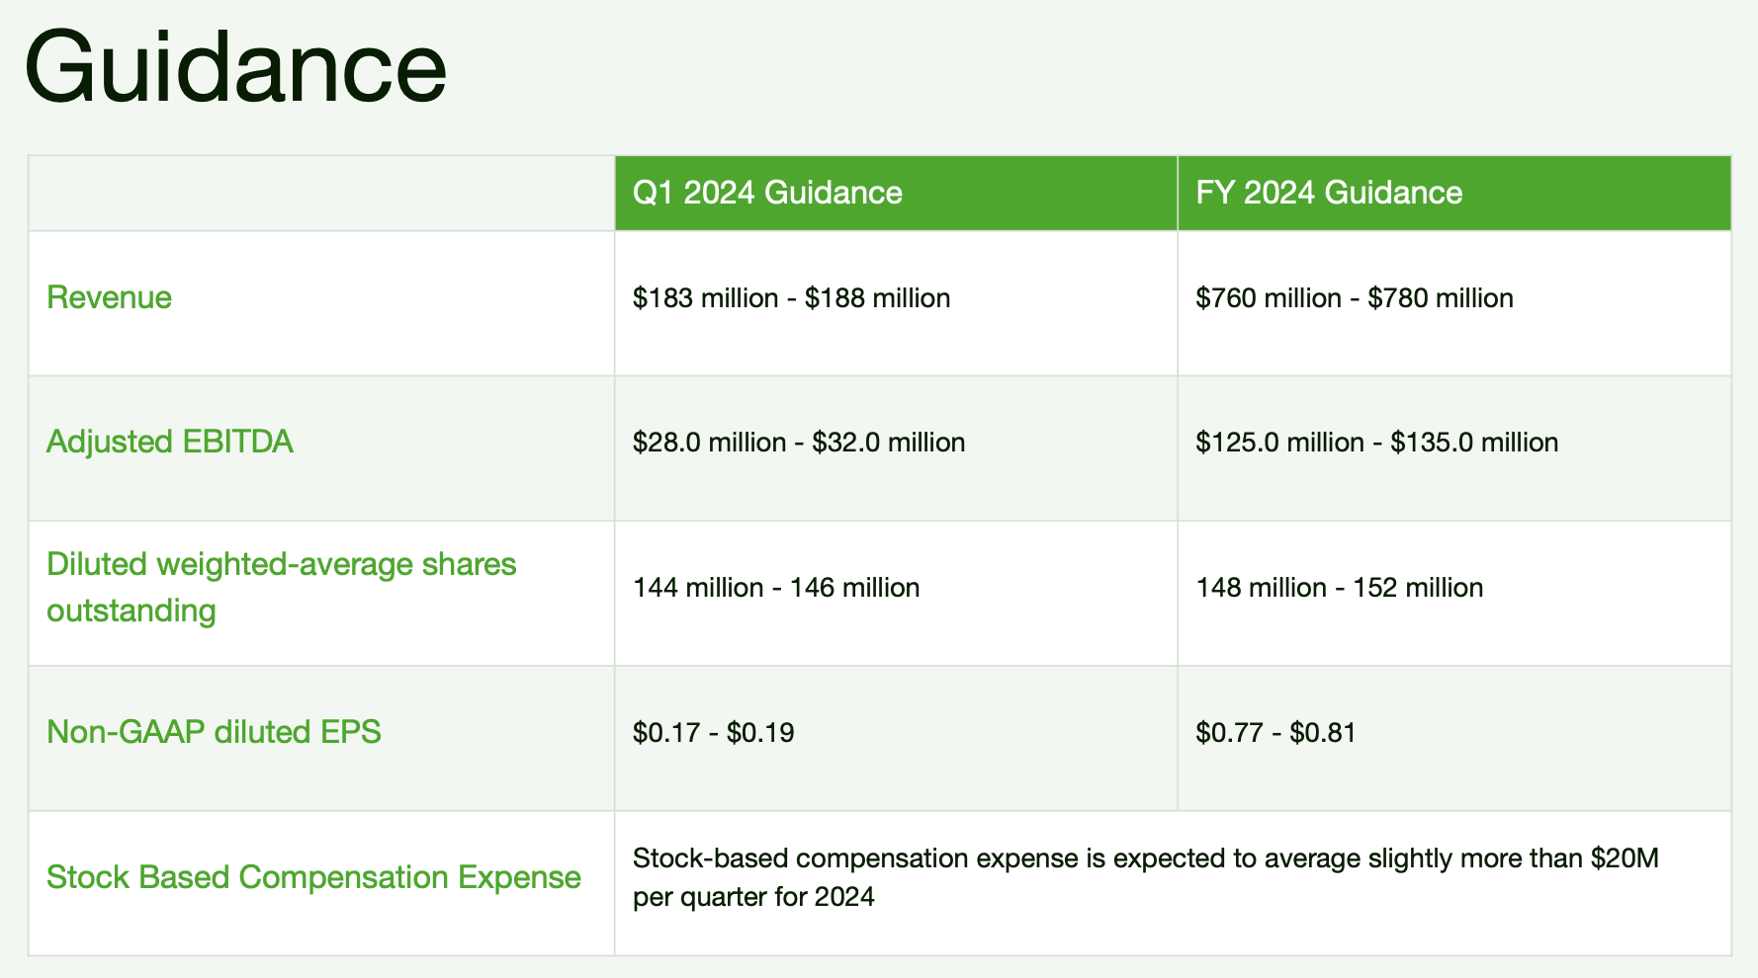Click the Q1 Adjusted EBITDA range cell
This screenshot has width=1758, height=978.
coord(799,443)
